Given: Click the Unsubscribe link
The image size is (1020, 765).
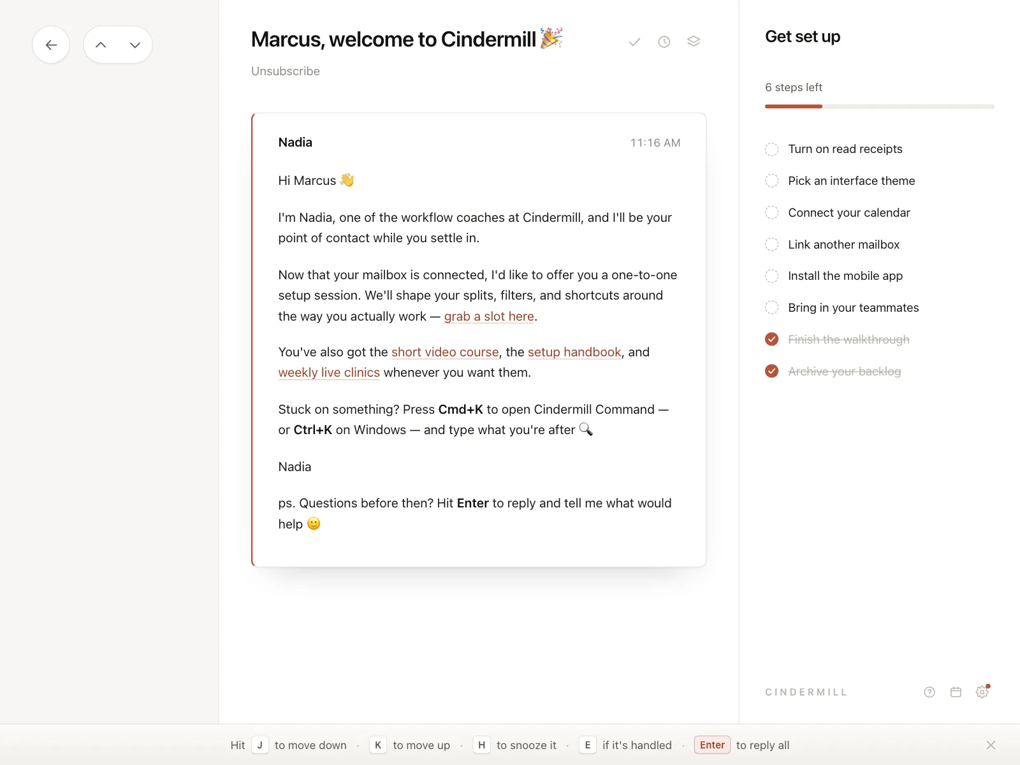Looking at the screenshot, I should click(286, 71).
